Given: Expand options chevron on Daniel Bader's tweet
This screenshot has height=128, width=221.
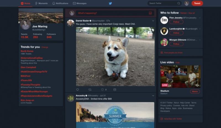Looking at the screenshot, I should pos(153,21).
